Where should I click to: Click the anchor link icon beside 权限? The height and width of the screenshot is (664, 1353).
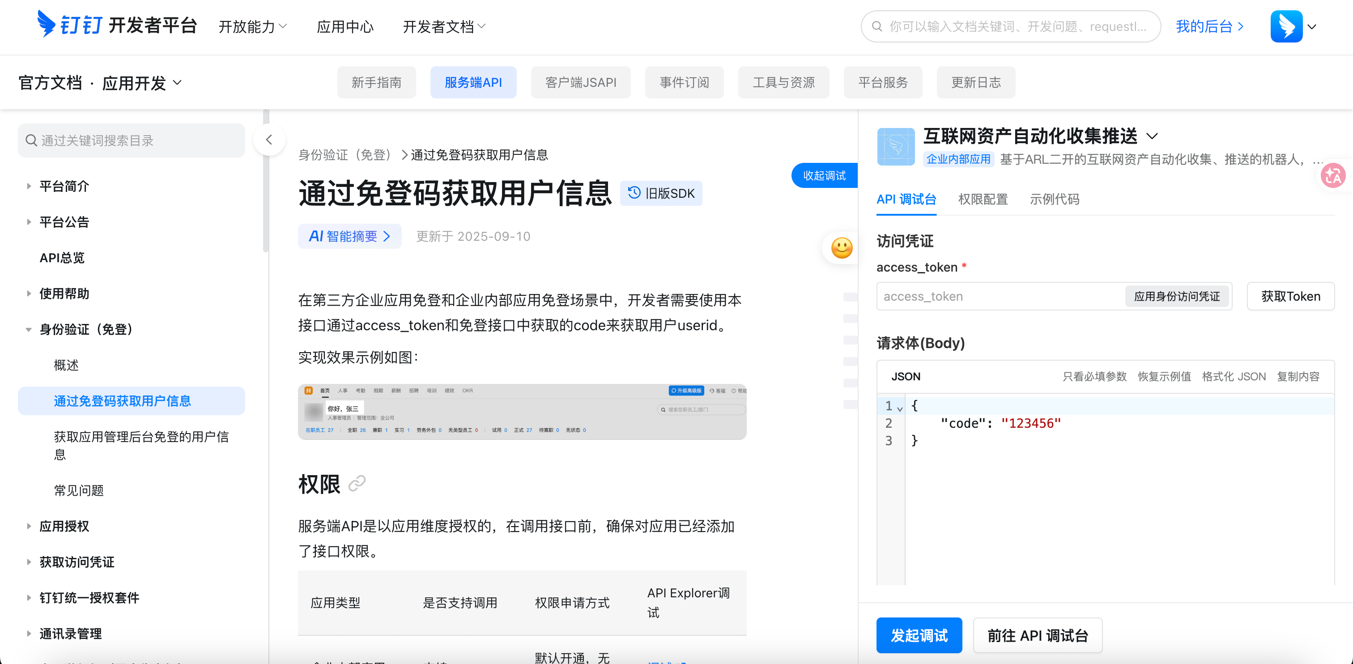tap(357, 483)
